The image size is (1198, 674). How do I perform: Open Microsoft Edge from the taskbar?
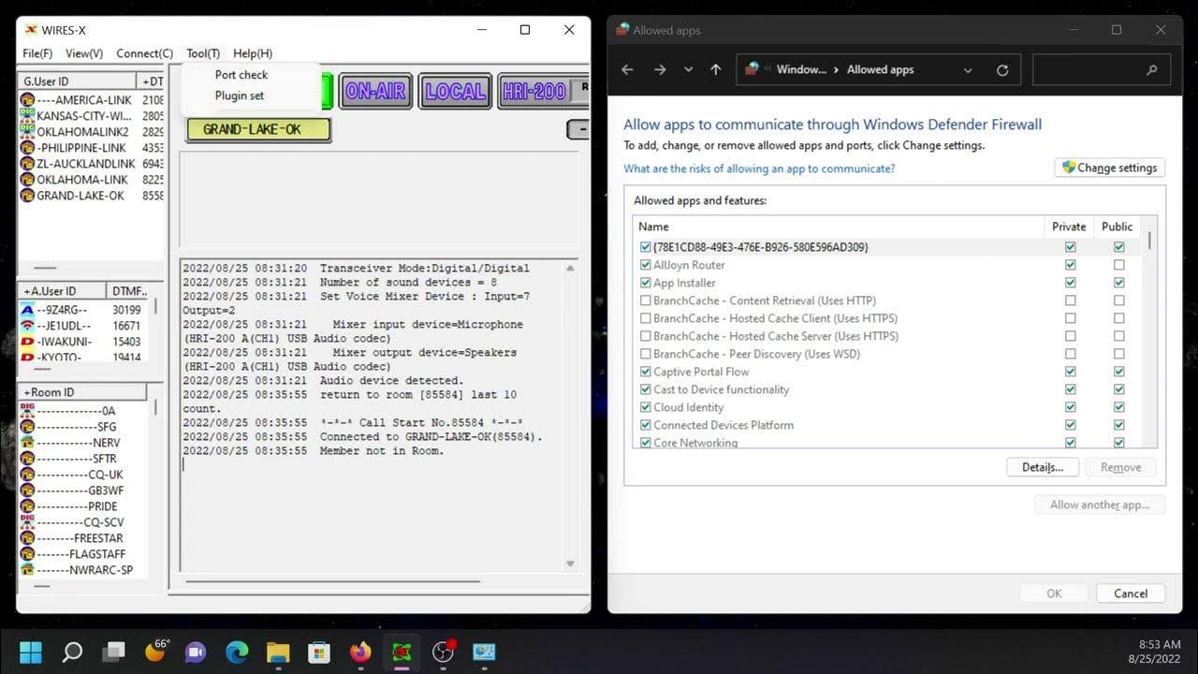(x=237, y=652)
